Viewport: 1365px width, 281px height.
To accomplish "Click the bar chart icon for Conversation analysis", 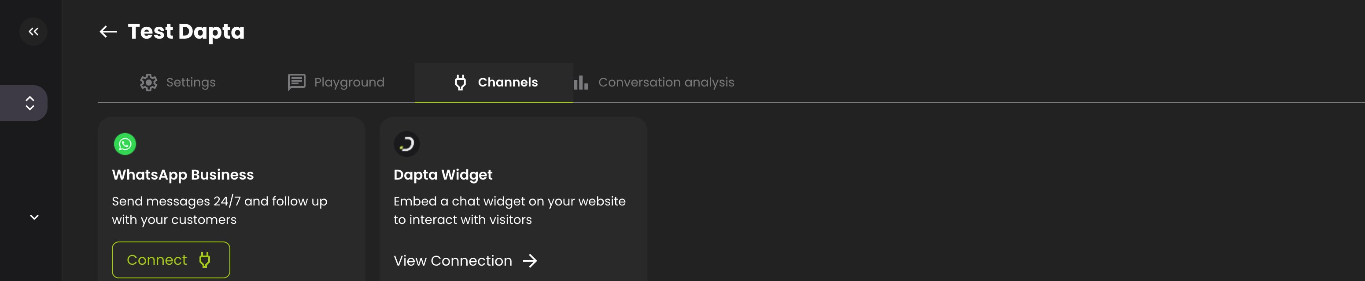I will click(581, 82).
